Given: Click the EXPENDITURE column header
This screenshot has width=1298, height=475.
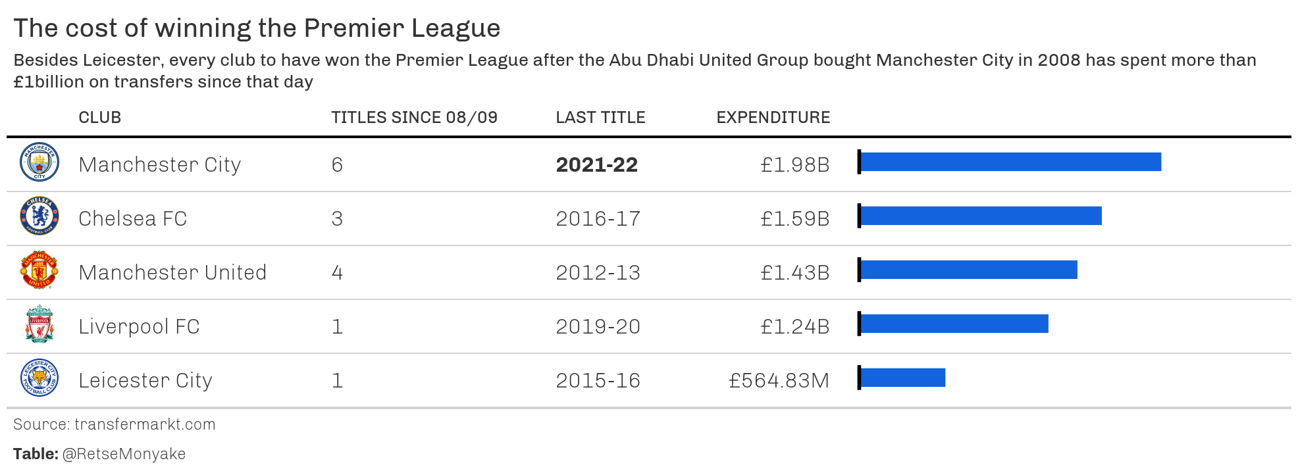Looking at the screenshot, I should (x=773, y=118).
